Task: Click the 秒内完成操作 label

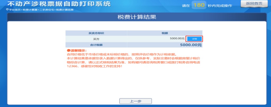Action: click(220, 6)
